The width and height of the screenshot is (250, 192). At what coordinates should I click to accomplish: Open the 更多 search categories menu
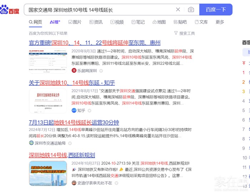[x=220, y=22]
